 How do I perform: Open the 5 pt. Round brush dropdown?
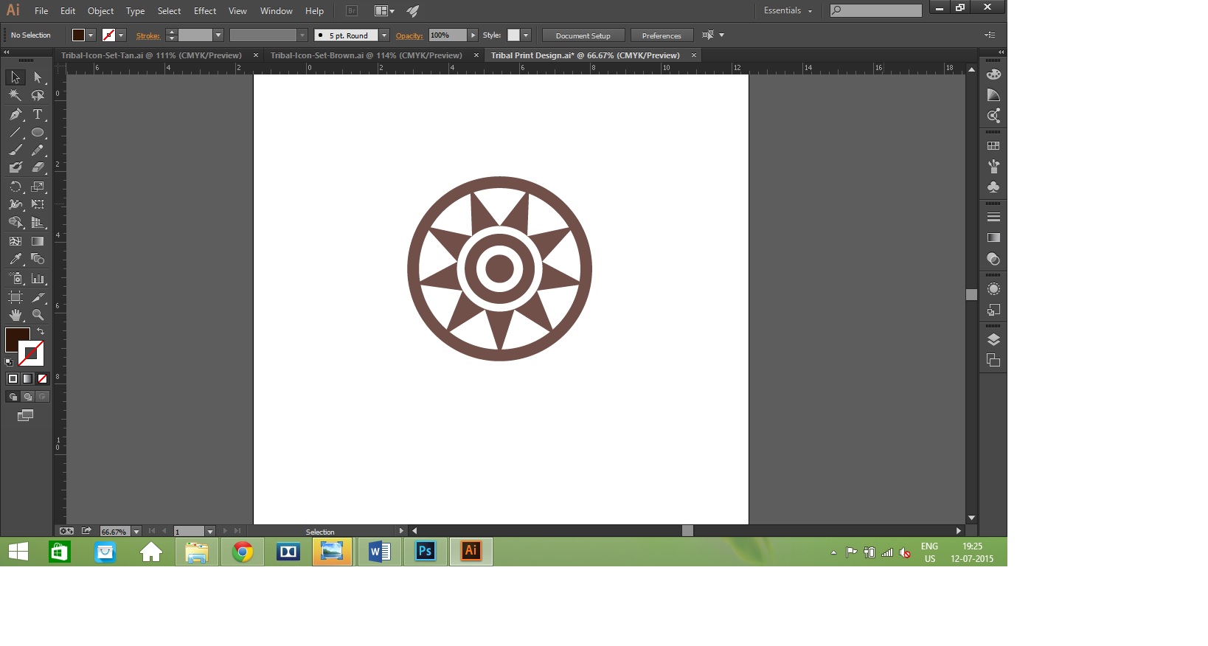click(x=384, y=35)
